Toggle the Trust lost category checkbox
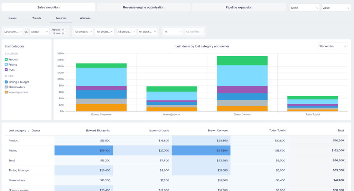 (x=6, y=70)
